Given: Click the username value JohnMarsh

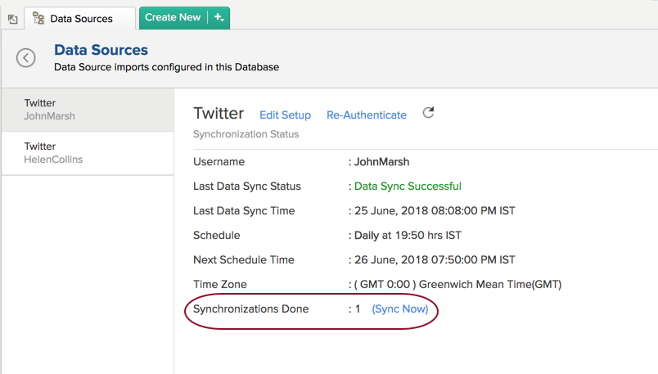Looking at the screenshot, I should [381, 162].
